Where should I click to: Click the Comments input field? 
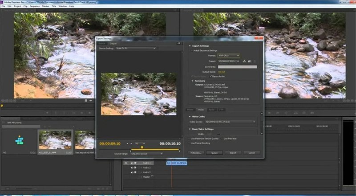[238, 67]
